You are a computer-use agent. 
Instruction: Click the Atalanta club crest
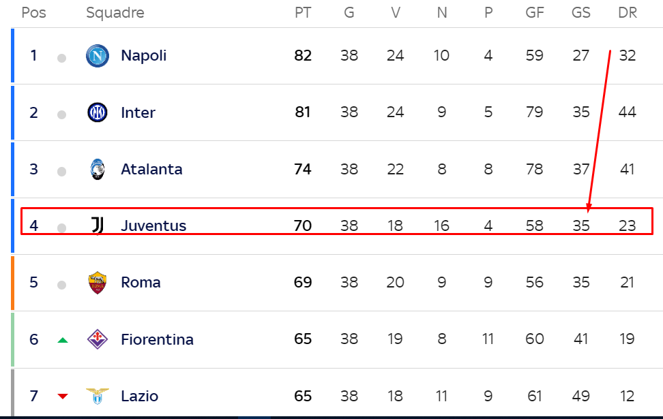(x=98, y=169)
